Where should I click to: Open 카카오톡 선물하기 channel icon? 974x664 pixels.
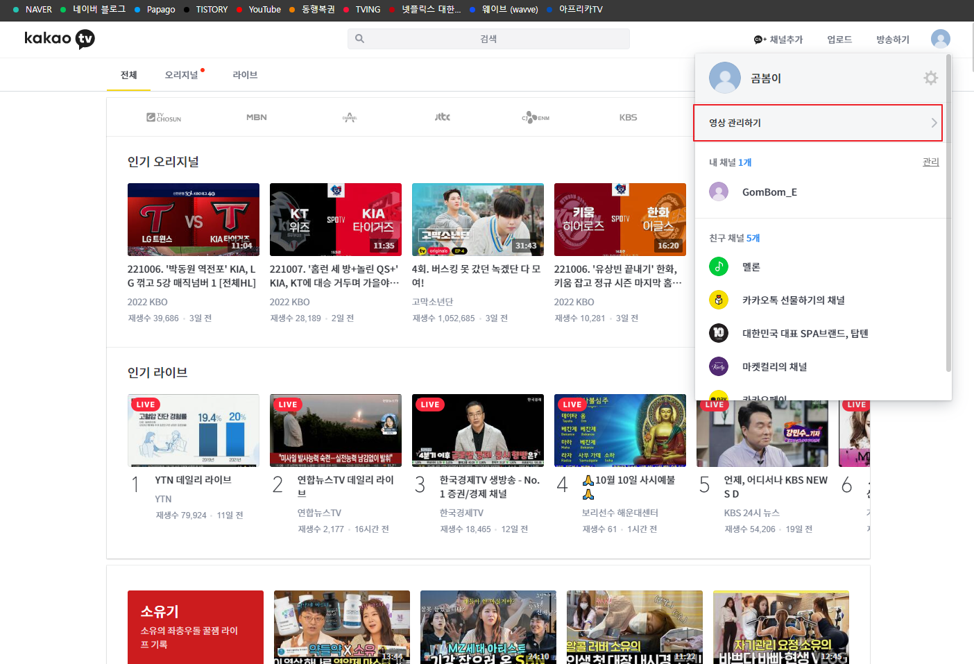pyautogui.click(x=719, y=300)
